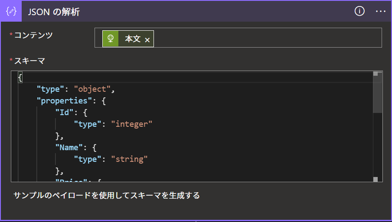Image resolution: width=392 pixels, height=222 pixels.
Task: Open the info icon in header
Action: point(359,11)
